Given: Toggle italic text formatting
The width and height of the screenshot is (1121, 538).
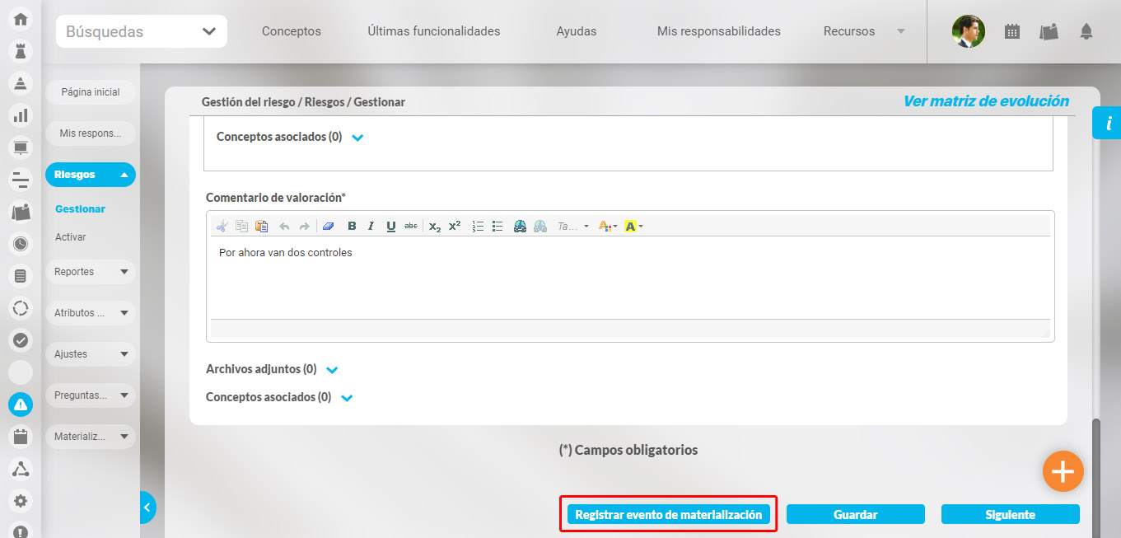Looking at the screenshot, I should tap(371, 226).
